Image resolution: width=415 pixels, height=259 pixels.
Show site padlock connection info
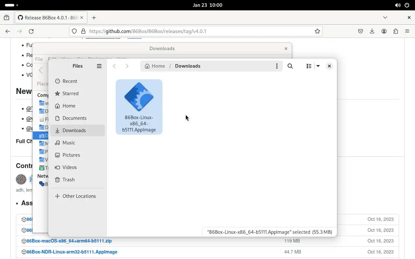83,31
